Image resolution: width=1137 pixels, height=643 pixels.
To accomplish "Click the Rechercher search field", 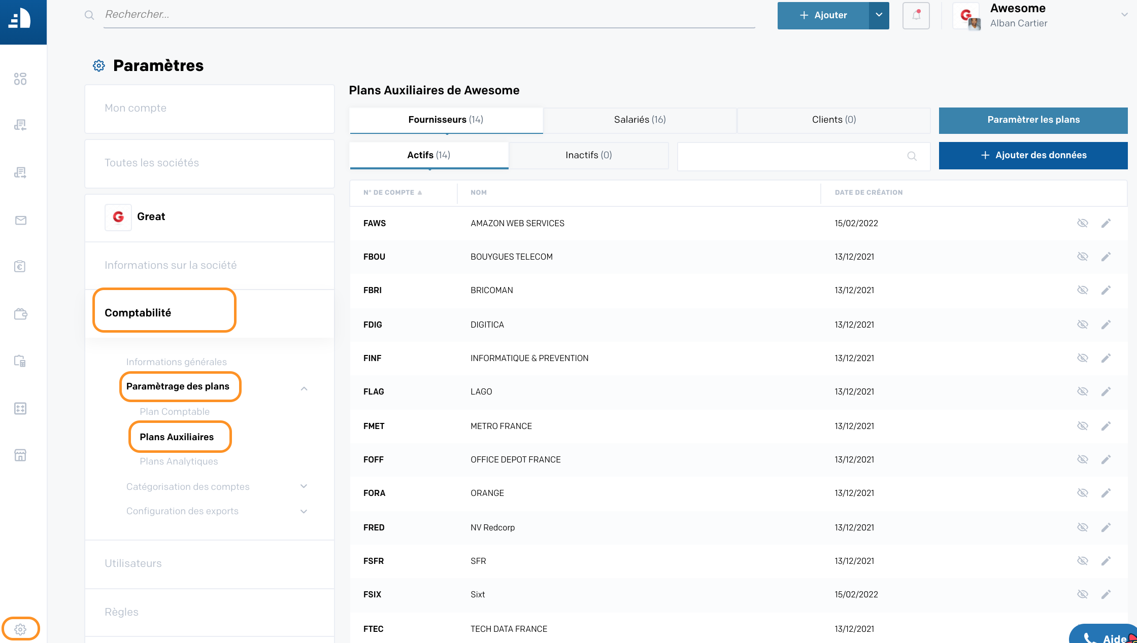I will (429, 15).
